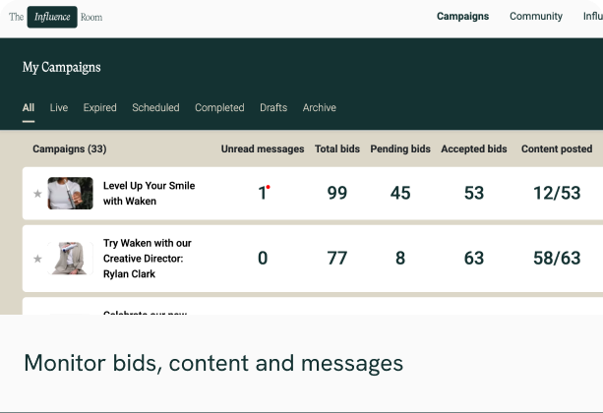603x413 pixels.
Task: Go to Community in top navigation
Action: 535,17
